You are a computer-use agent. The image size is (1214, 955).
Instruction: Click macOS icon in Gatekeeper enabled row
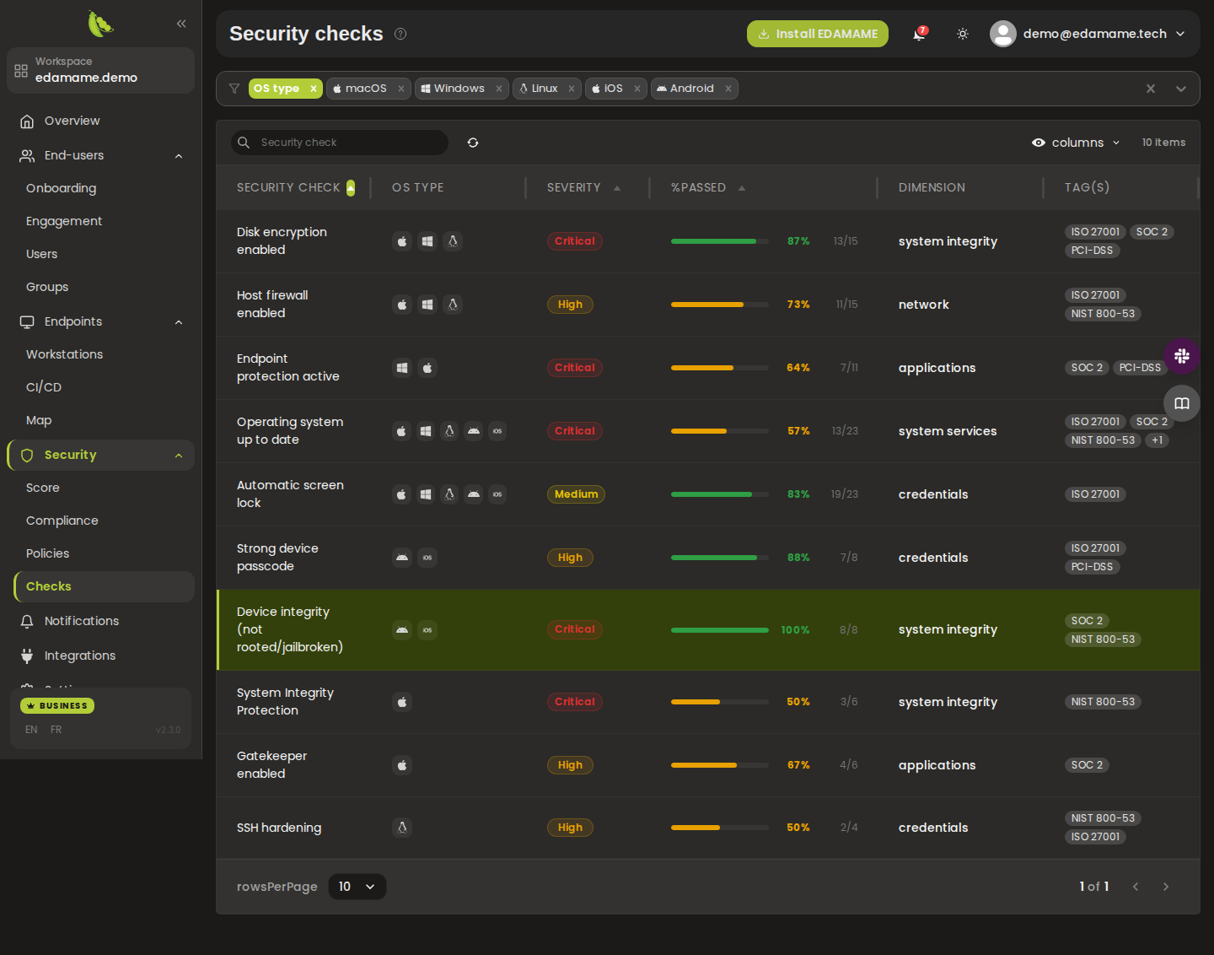(x=402, y=765)
